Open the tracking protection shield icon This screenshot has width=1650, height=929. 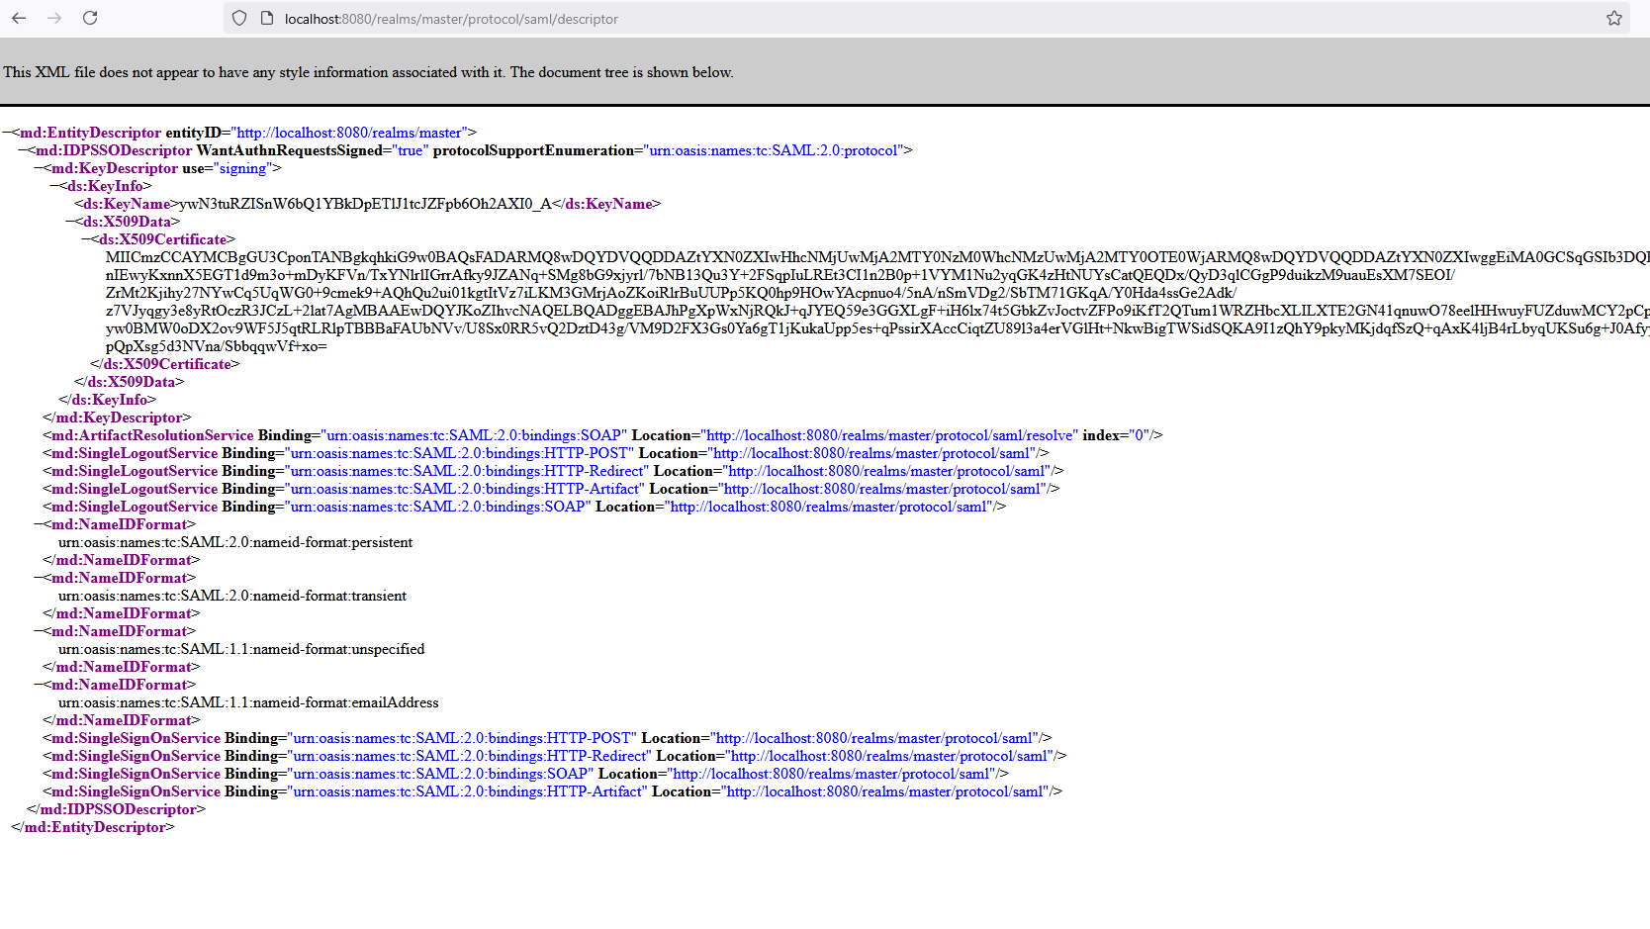[x=237, y=18]
